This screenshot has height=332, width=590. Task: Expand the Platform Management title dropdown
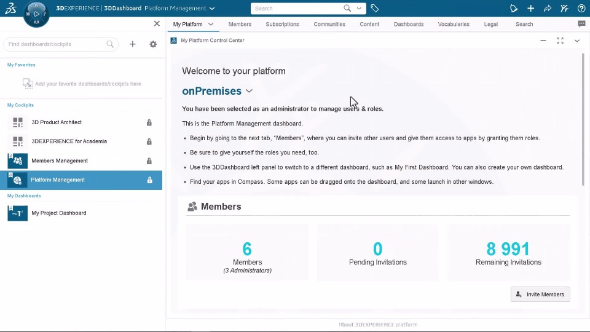coord(212,8)
